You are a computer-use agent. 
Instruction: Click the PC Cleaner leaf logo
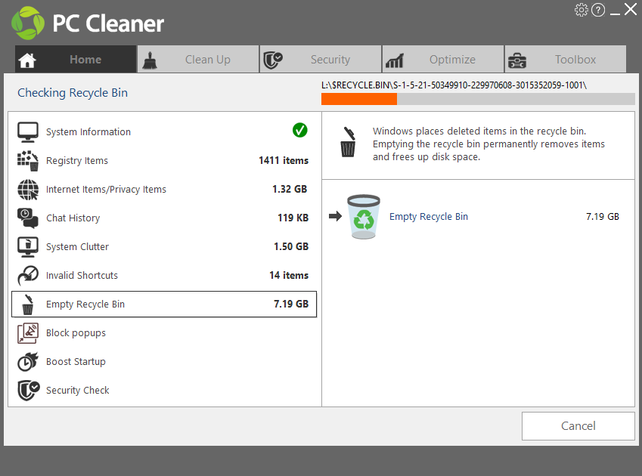pyautogui.click(x=28, y=23)
